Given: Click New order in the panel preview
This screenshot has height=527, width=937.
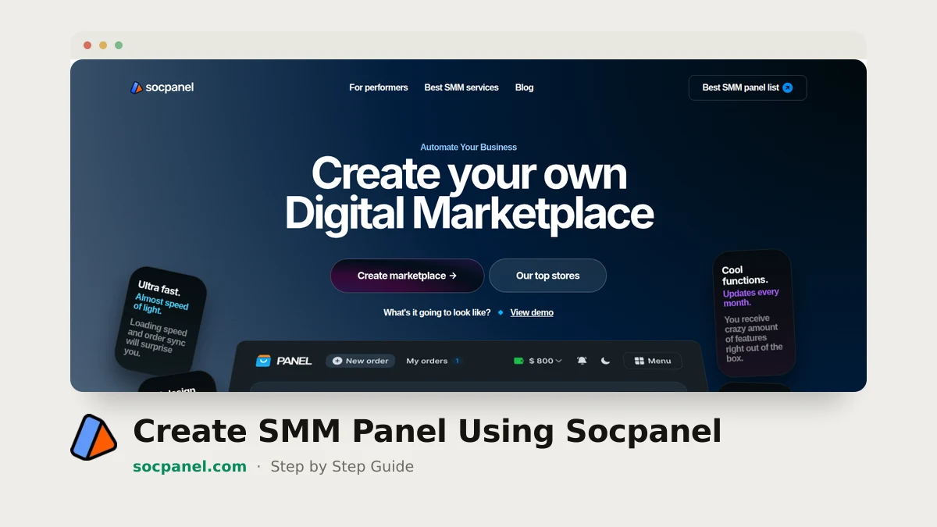Looking at the screenshot, I should (360, 361).
